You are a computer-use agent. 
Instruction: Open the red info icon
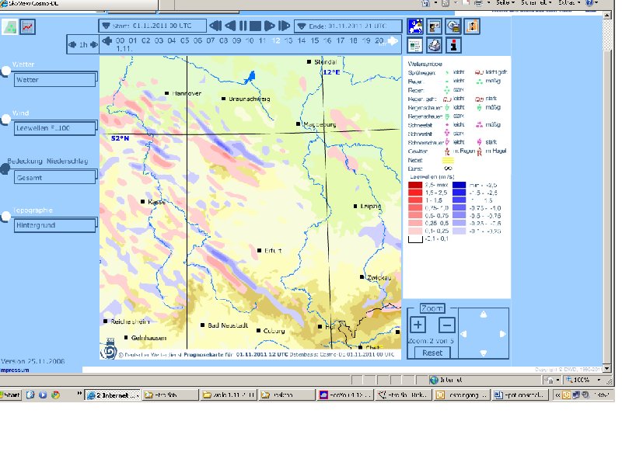(453, 45)
